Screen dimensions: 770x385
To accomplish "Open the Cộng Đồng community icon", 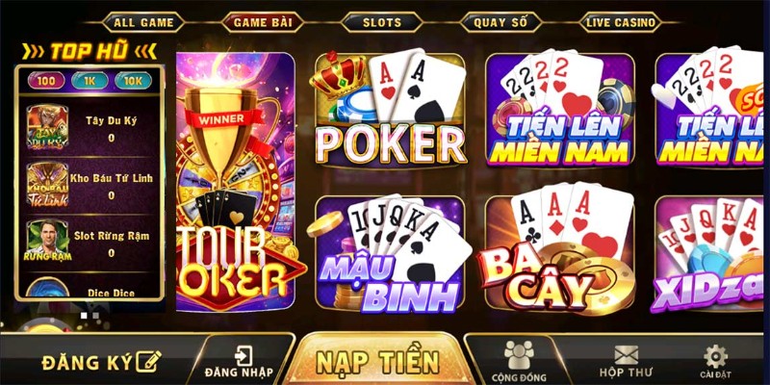I will 519,362.
